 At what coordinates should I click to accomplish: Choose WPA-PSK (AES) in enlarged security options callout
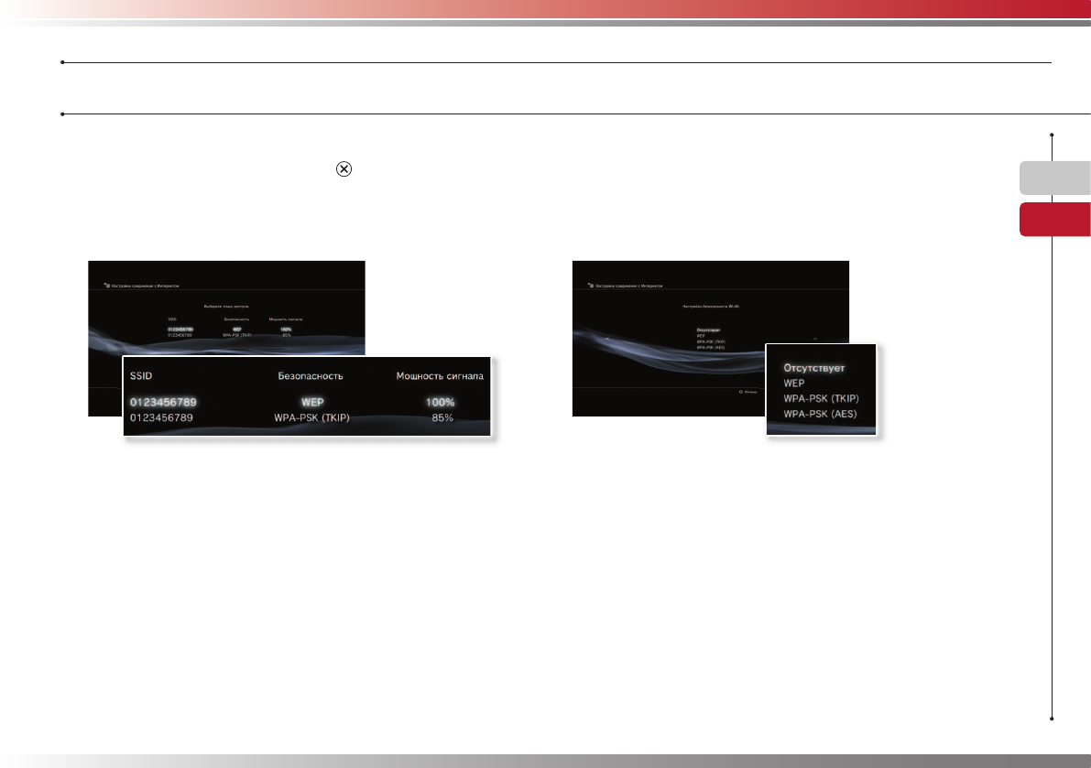point(820,414)
